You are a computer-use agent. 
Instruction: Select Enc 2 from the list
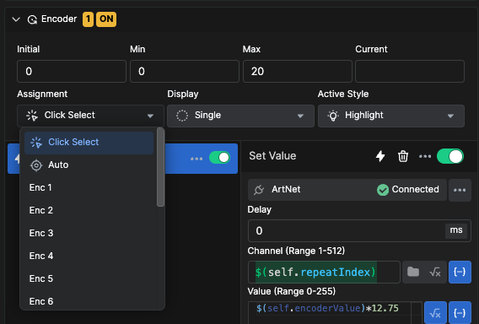[x=89, y=211]
